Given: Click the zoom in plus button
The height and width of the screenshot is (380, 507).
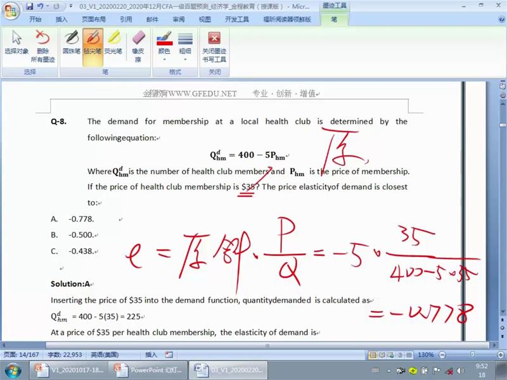Looking at the screenshot, I should (501, 355).
